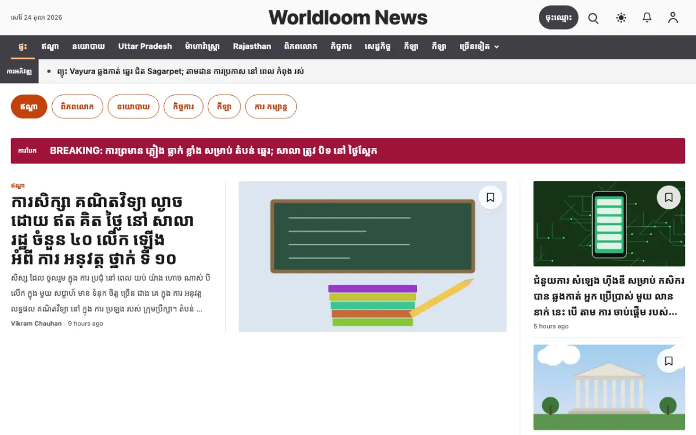Open កិច្ចការ in the dark navigation bar
The height and width of the screenshot is (435, 696).
tap(341, 46)
